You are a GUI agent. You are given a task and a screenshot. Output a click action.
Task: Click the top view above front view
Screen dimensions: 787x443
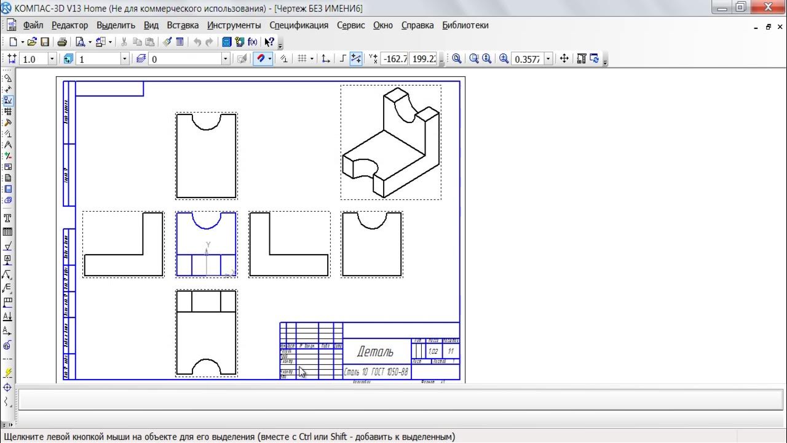click(206, 156)
